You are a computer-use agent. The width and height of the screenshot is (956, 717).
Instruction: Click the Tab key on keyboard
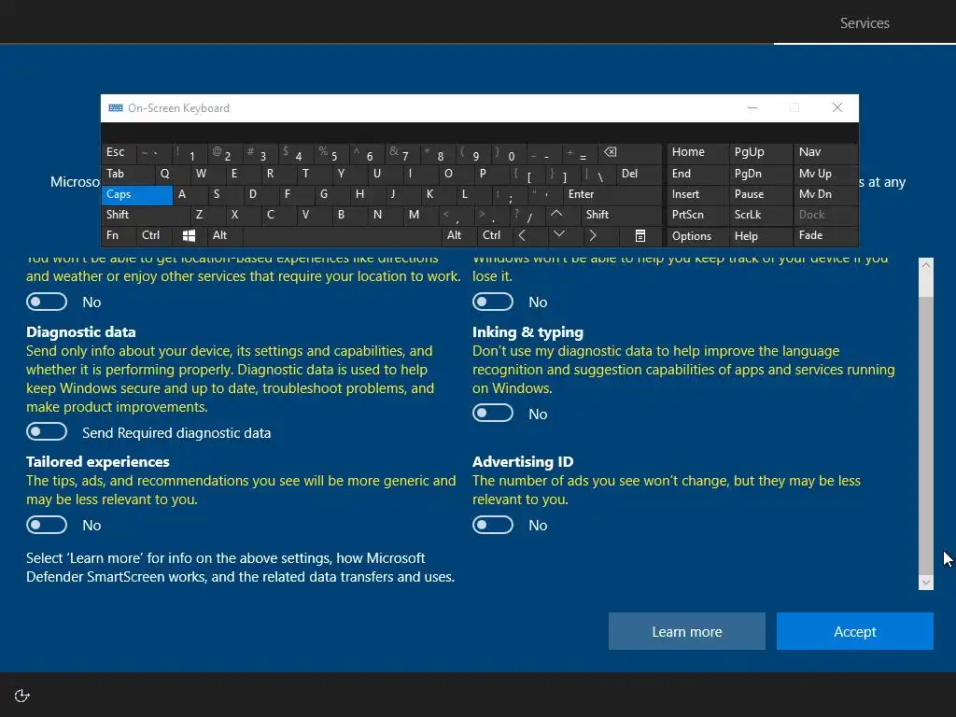pos(127,174)
